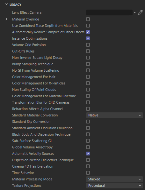
Task: Disable Instance Optimizations
Action: 88,38
